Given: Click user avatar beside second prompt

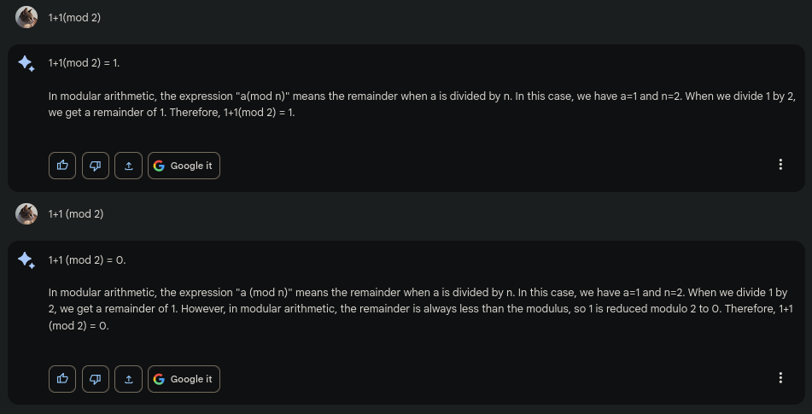Looking at the screenshot, I should (26, 214).
